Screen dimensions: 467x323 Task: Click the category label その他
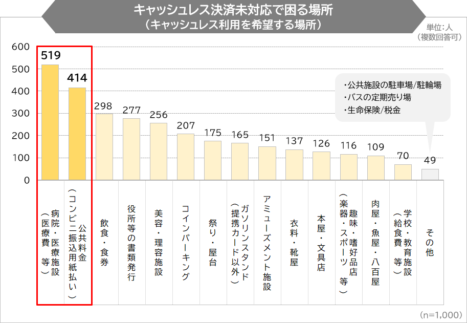click(x=430, y=242)
